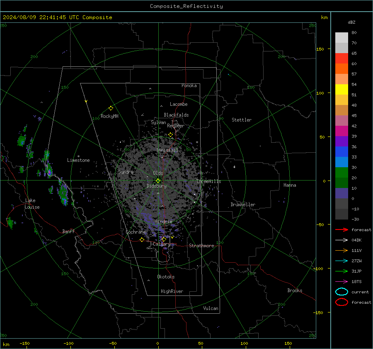
Task: Click the red forecast ellipse icon
Action: (342, 302)
